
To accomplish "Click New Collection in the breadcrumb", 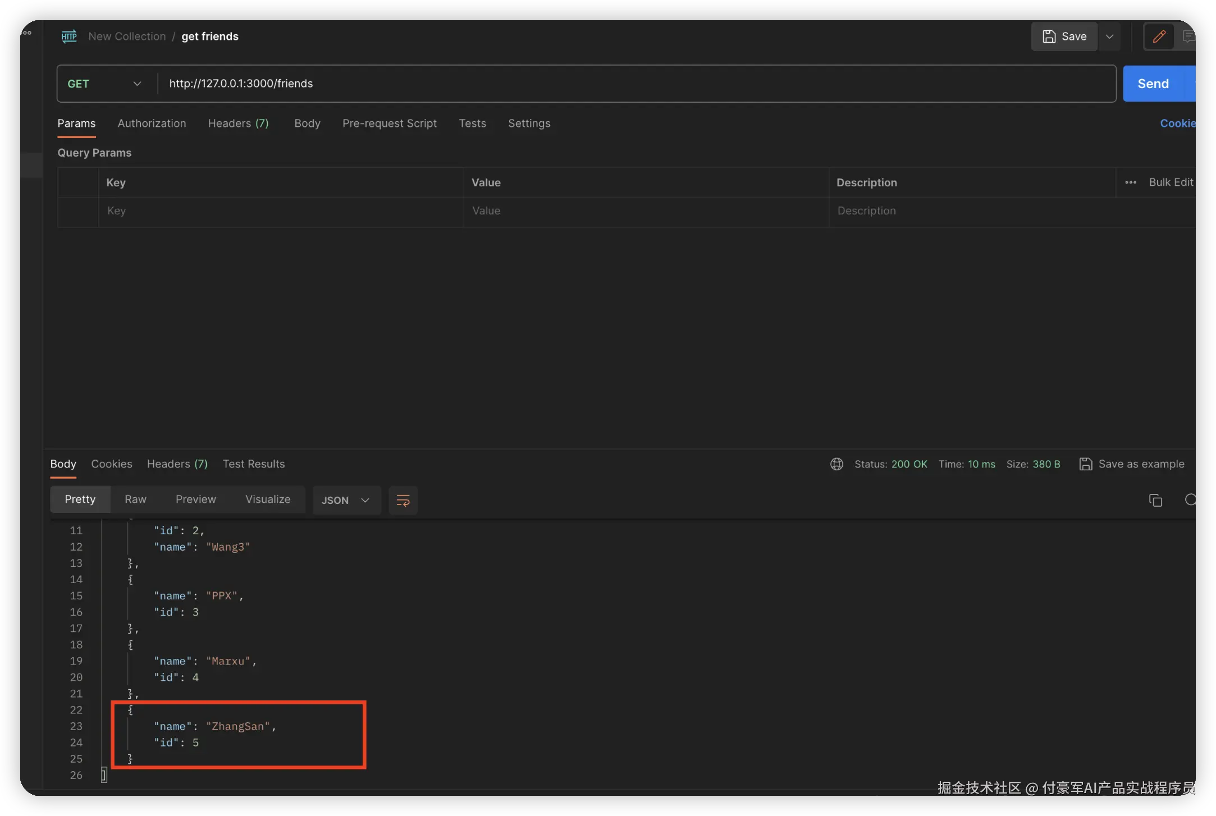I will [127, 36].
